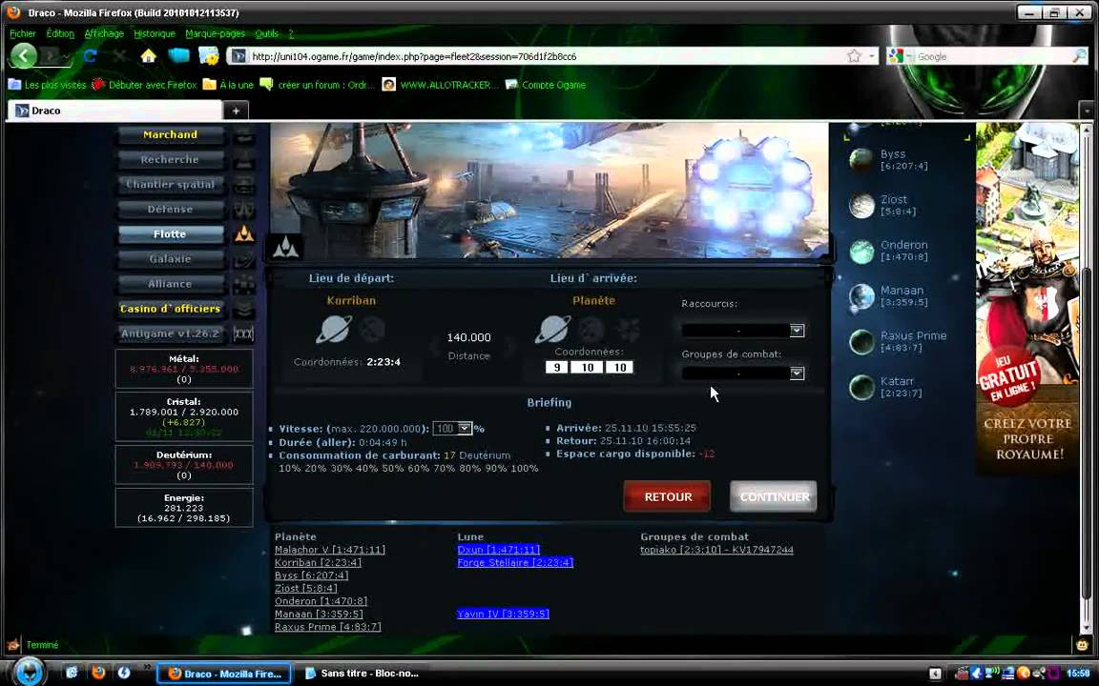Set speed to 100% shortcut
The height and width of the screenshot is (686, 1099).
pyautogui.click(x=525, y=469)
